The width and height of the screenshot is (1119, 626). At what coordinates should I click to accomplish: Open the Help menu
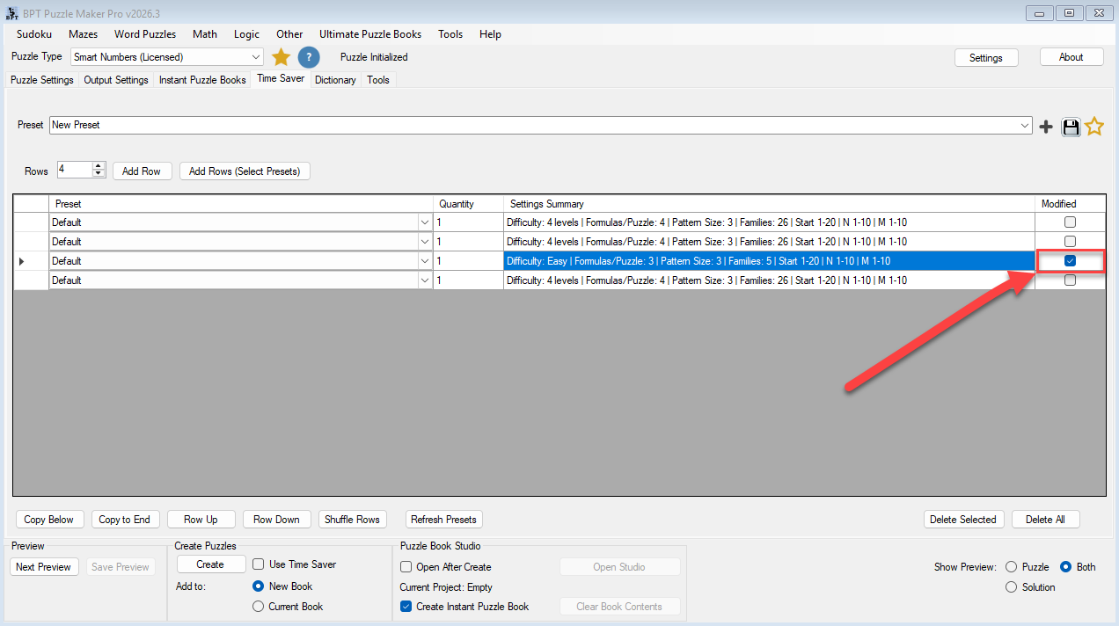(x=490, y=34)
